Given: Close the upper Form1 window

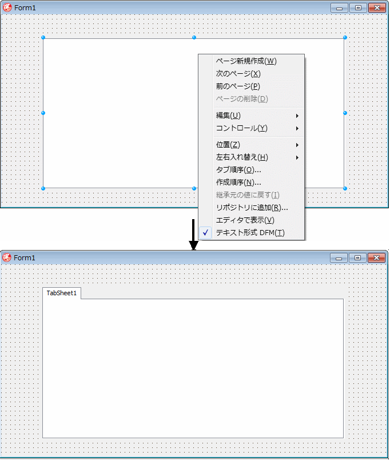Looking at the screenshot, I should coord(377,7).
